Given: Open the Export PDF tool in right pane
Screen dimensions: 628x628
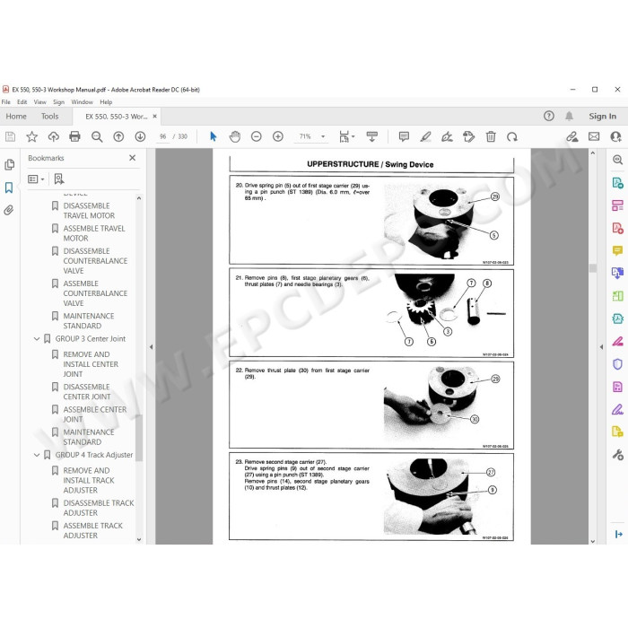Looking at the screenshot, I should tap(617, 183).
